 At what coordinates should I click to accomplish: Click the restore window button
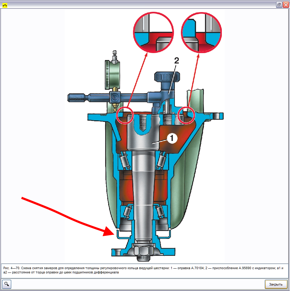279,5
